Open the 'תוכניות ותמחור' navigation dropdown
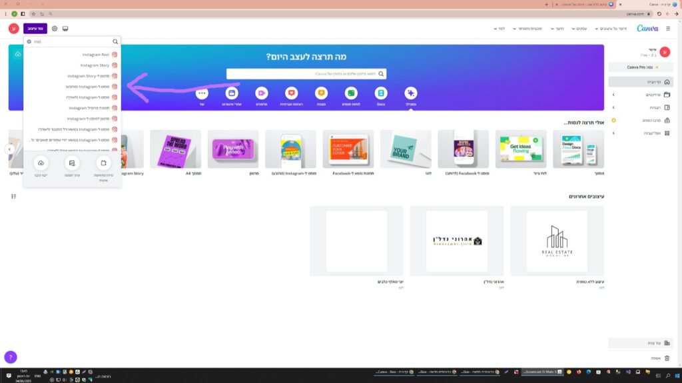The width and height of the screenshot is (682, 383). [527, 29]
